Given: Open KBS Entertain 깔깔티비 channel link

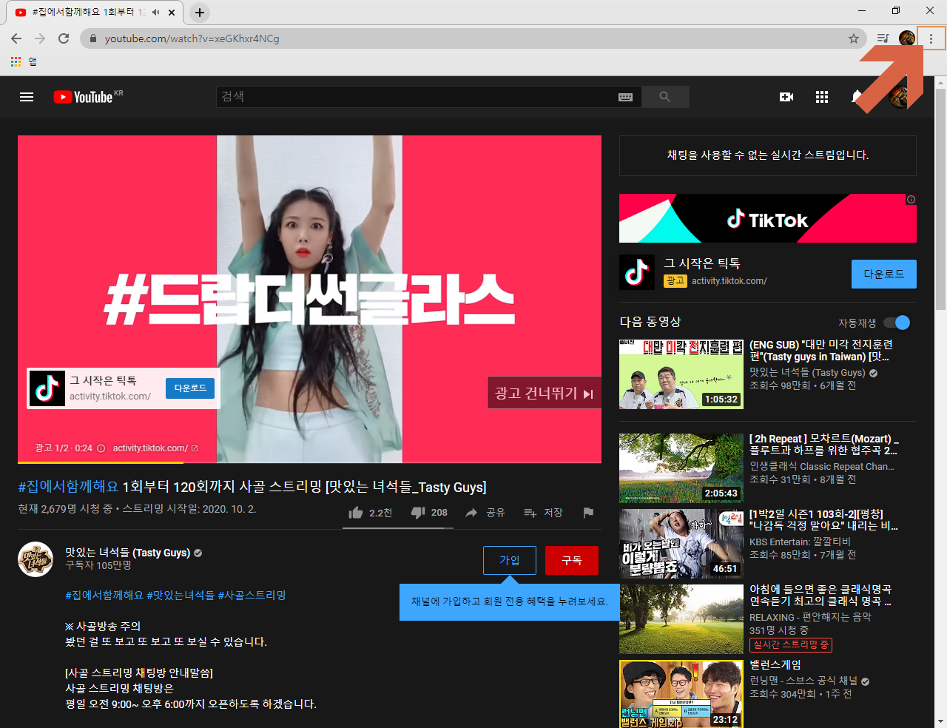Looking at the screenshot, I should click(x=800, y=542).
